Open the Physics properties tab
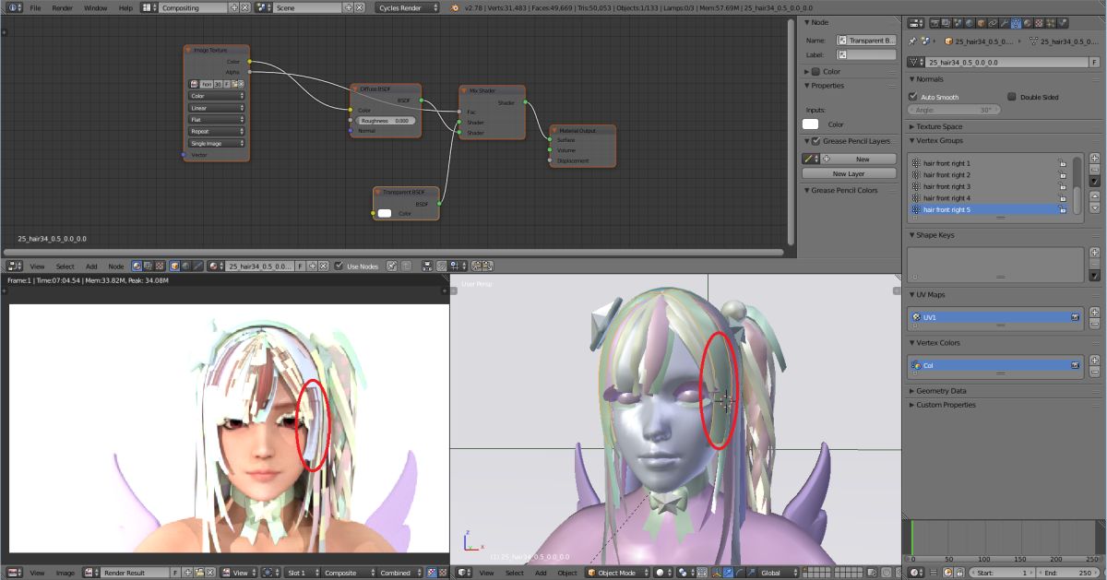The height and width of the screenshot is (580, 1107). (1062, 23)
